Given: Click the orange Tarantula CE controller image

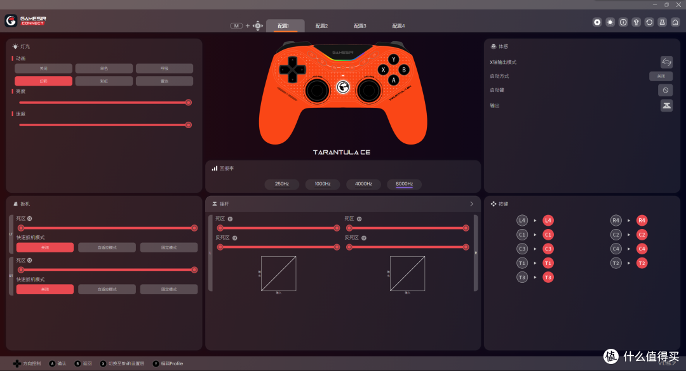Looking at the screenshot, I should tap(343, 93).
